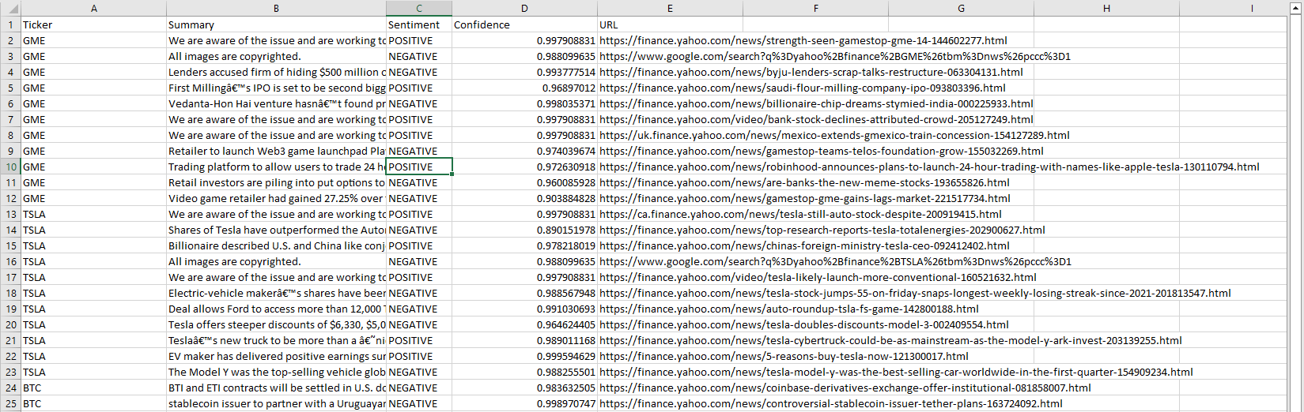1304x412 pixels.
Task: Select summary 'stablecoin issuer to partner with a Uruguayan'
Action: 276,403
